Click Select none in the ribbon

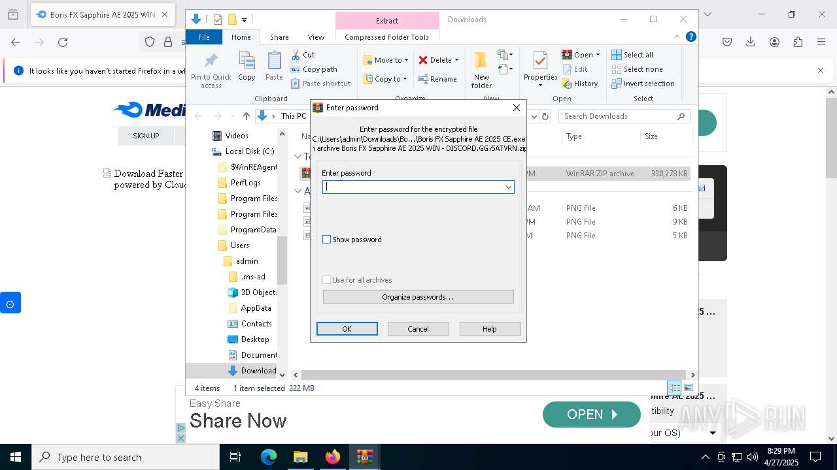pyautogui.click(x=638, y=69)
